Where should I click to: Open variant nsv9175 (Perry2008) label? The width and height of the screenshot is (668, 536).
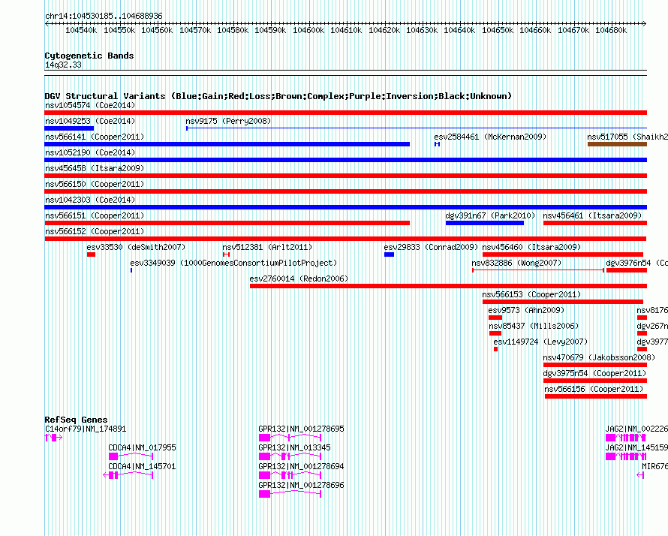point(228,121)
